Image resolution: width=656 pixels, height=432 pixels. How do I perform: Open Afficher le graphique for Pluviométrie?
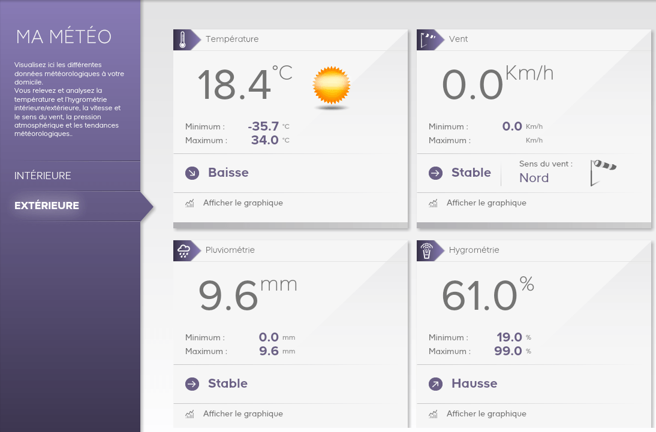[243, 413]
